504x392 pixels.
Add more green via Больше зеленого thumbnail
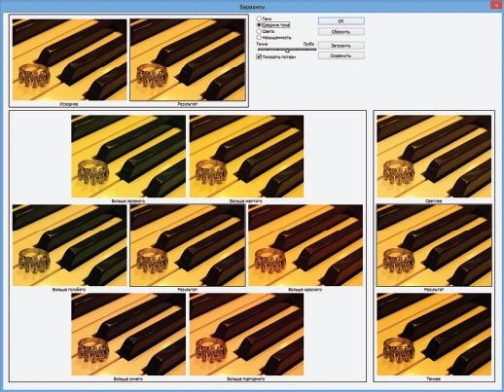[x=128, y=156]
